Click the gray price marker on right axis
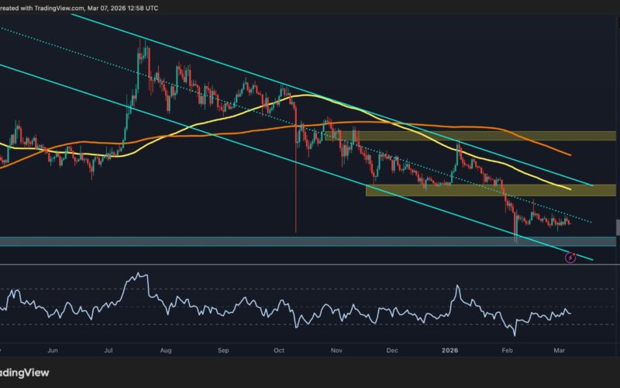Viewport: 620px width, 388px height. point(617,227)
